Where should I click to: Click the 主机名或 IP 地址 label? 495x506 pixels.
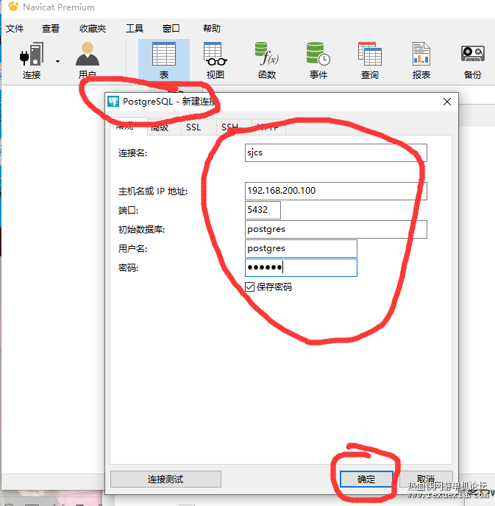(153, 191)
